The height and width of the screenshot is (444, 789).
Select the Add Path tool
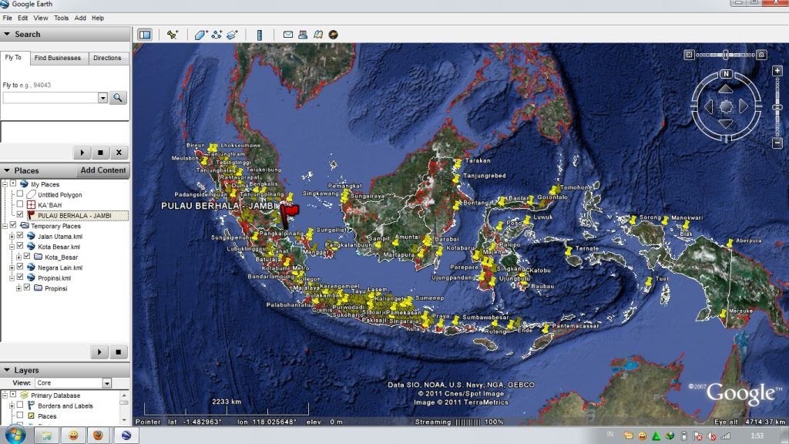click(217, 35)
